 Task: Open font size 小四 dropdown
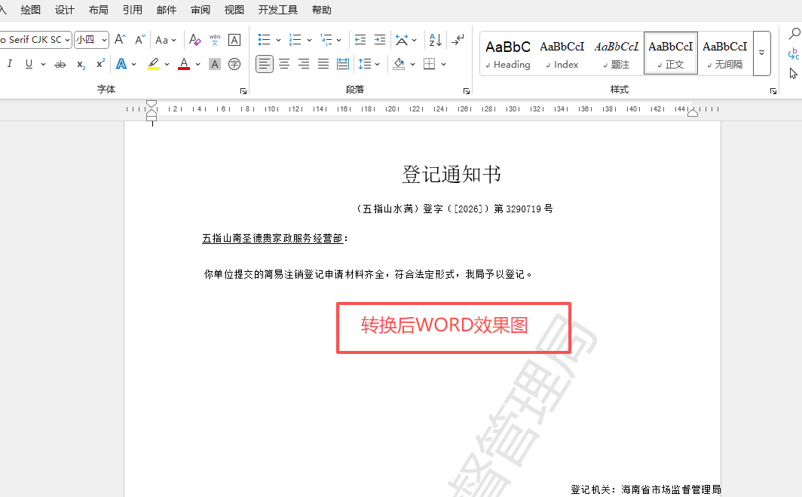coord(104,40)
